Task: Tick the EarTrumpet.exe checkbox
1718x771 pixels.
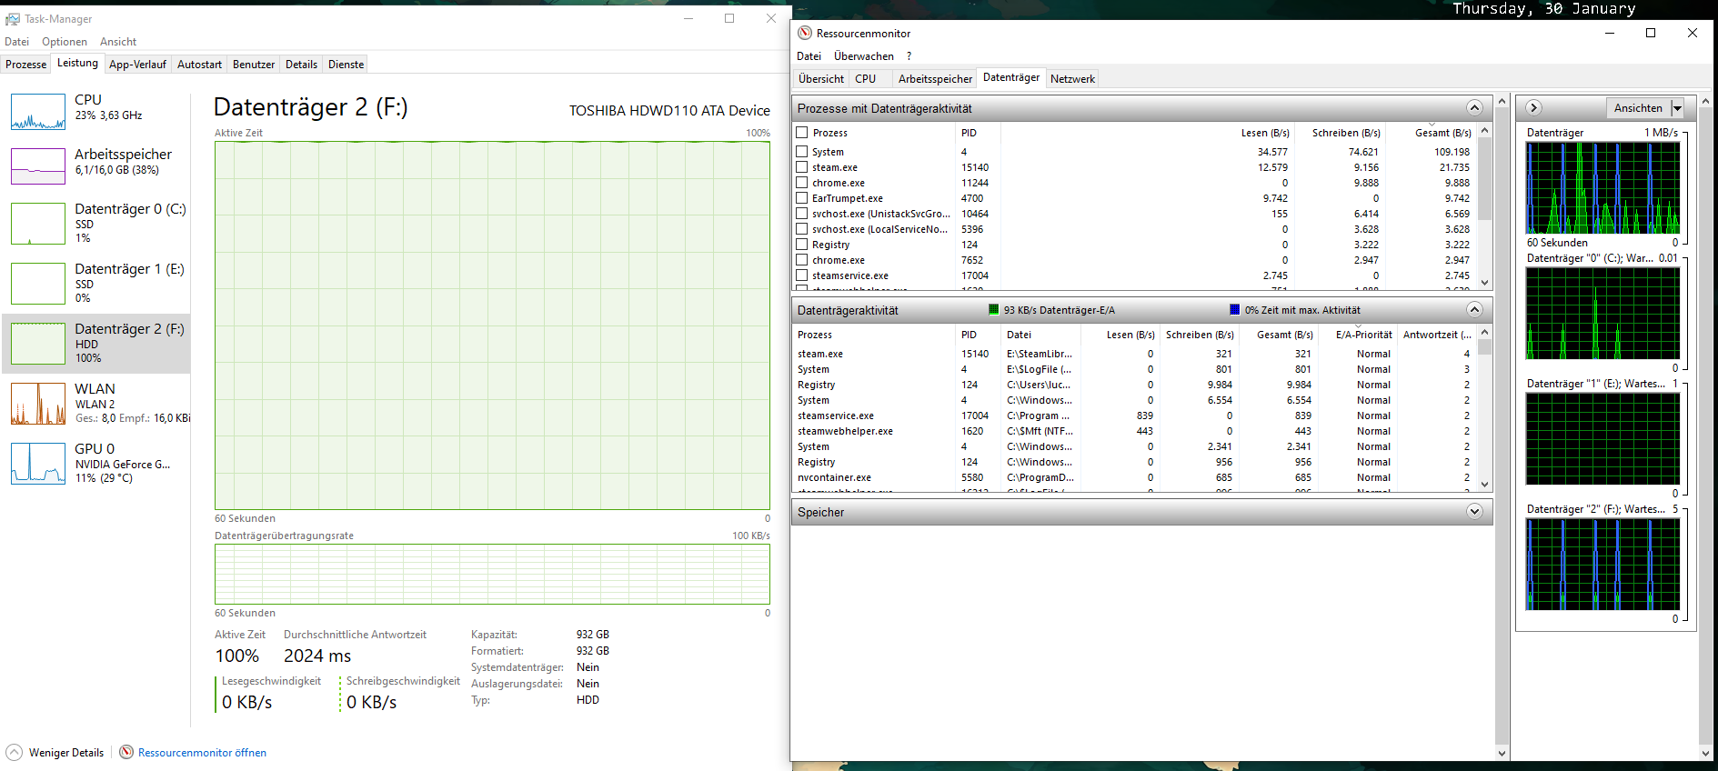Action: 802,197
